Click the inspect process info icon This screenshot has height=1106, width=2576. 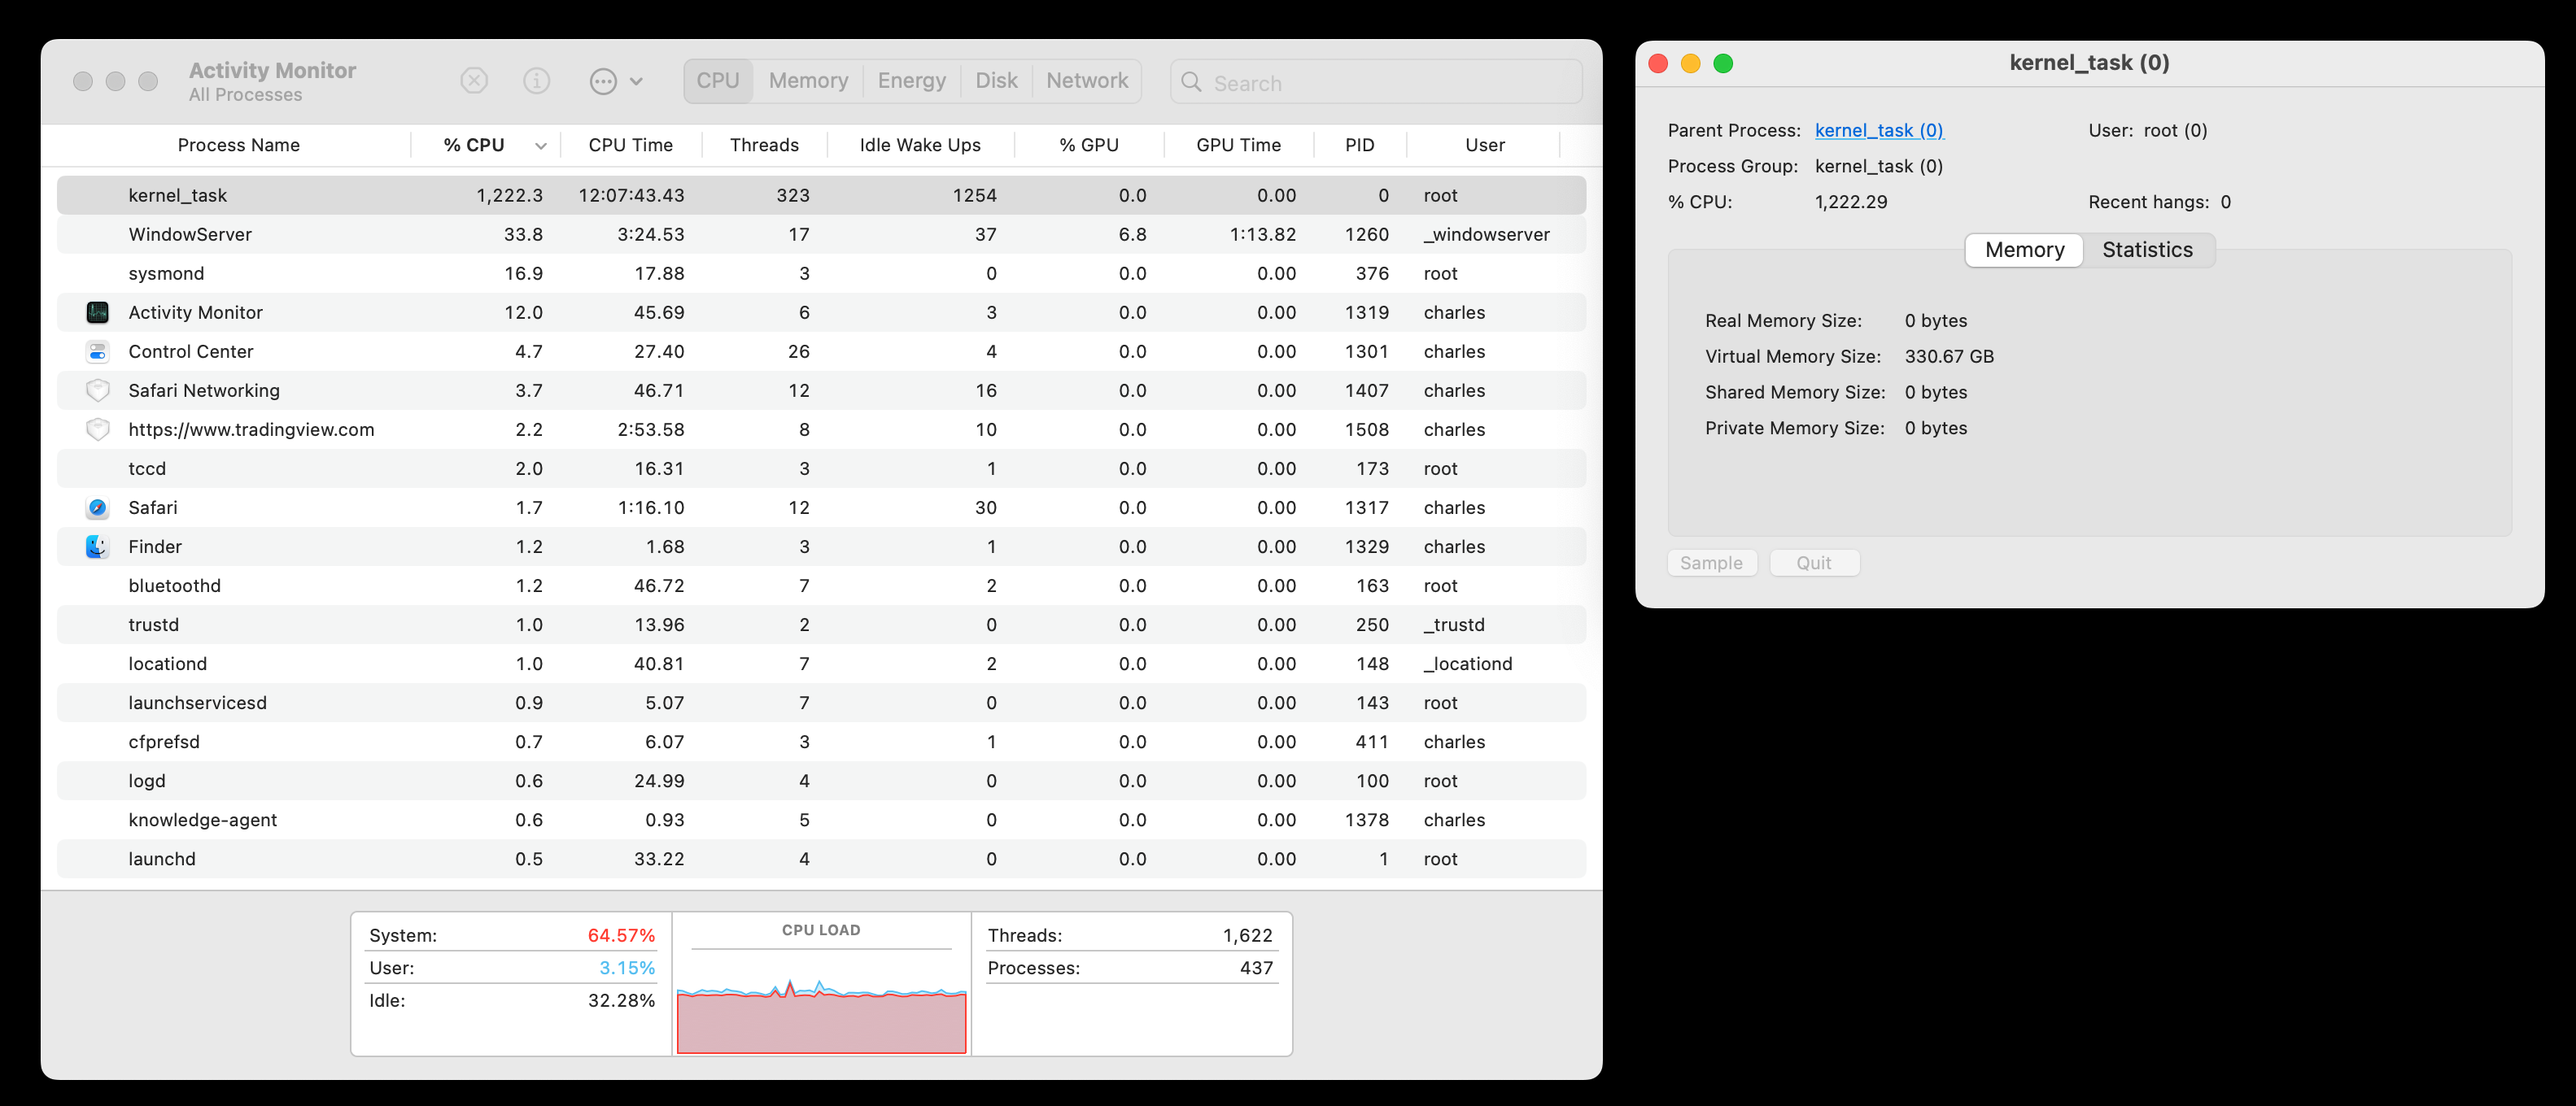click(x=537, y=81)
